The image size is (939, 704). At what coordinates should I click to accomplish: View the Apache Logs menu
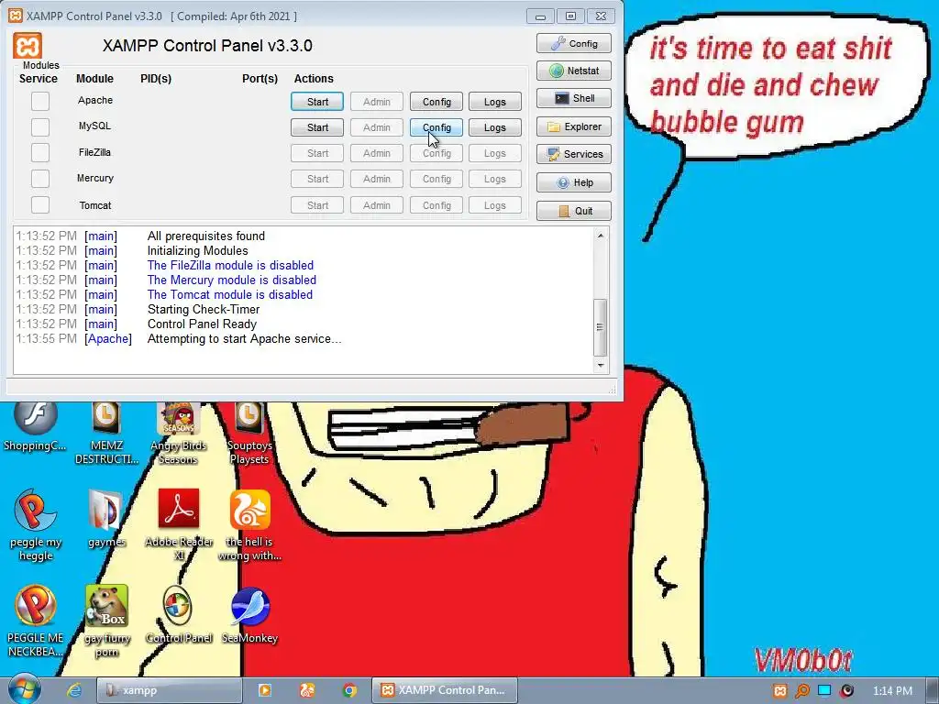point(494,102)
